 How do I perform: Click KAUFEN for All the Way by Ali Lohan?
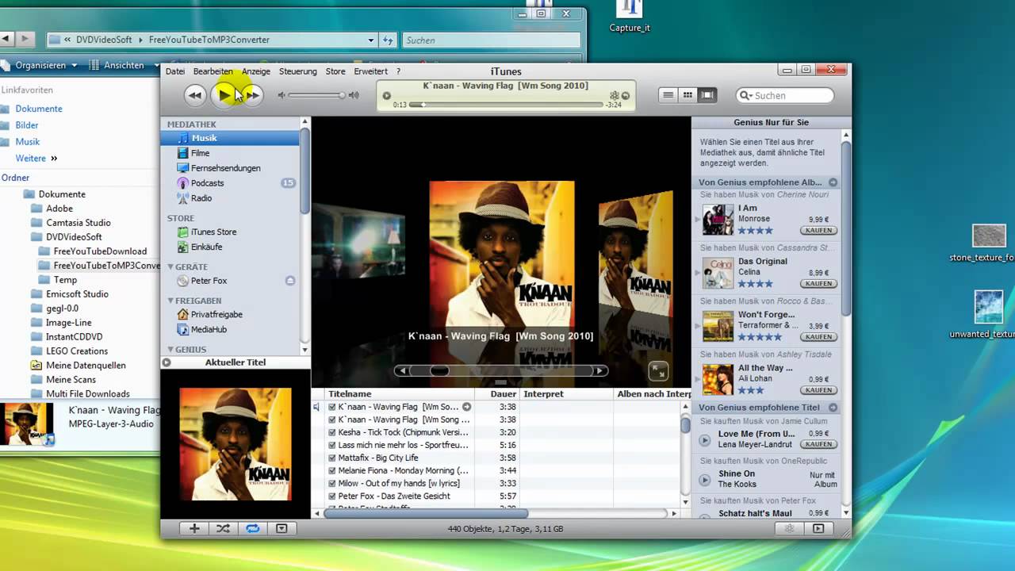click(818, 389)
